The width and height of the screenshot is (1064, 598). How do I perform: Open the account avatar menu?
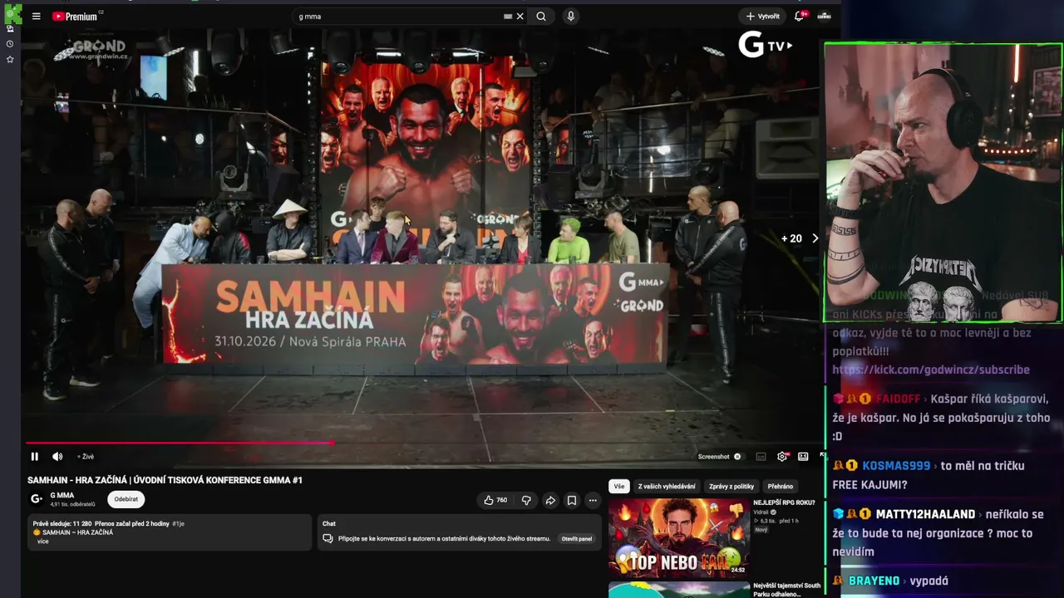[x=824, y=17]
